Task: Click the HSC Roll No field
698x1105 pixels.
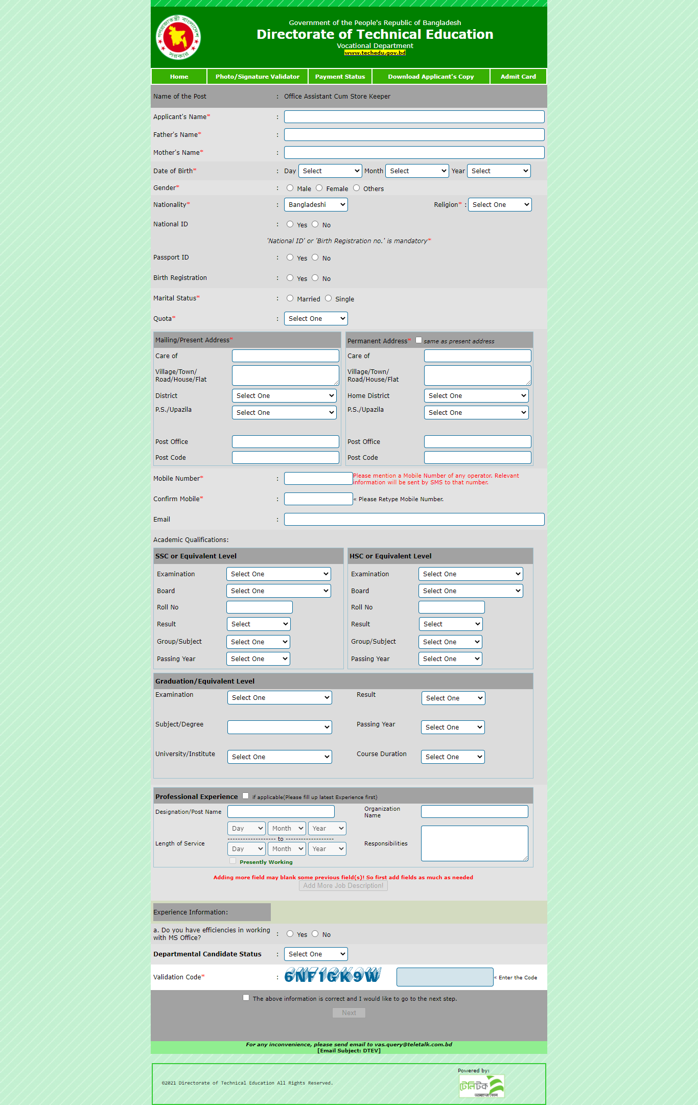Action: coord(452,607)
